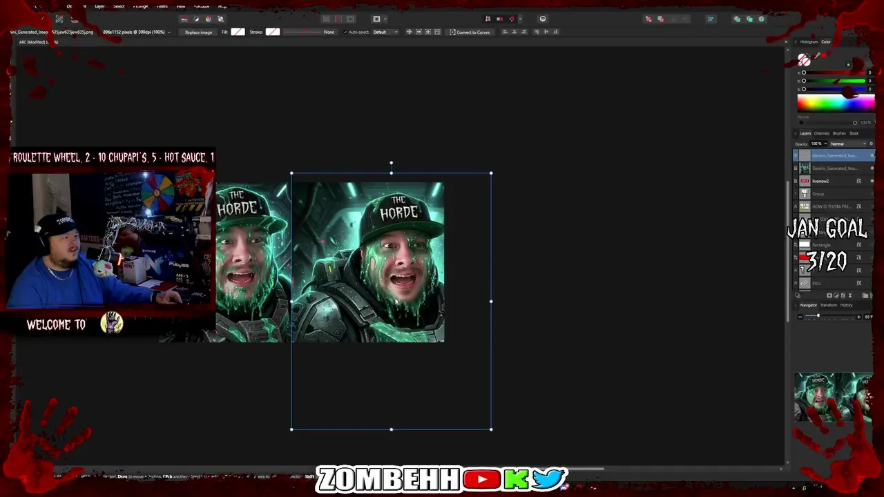Toggle visibility dot of second Gemini_Generated layer

point(872,168)
